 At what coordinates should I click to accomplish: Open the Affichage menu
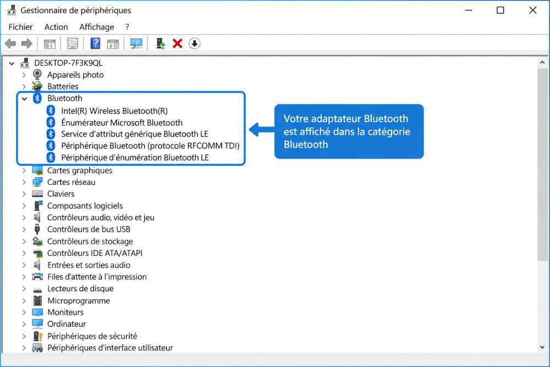click(x=97, y=27)
